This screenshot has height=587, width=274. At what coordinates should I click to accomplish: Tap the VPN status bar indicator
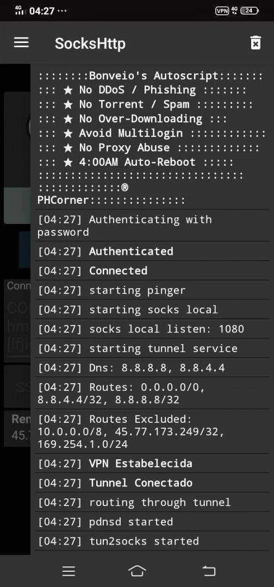[x=222, y=10]
